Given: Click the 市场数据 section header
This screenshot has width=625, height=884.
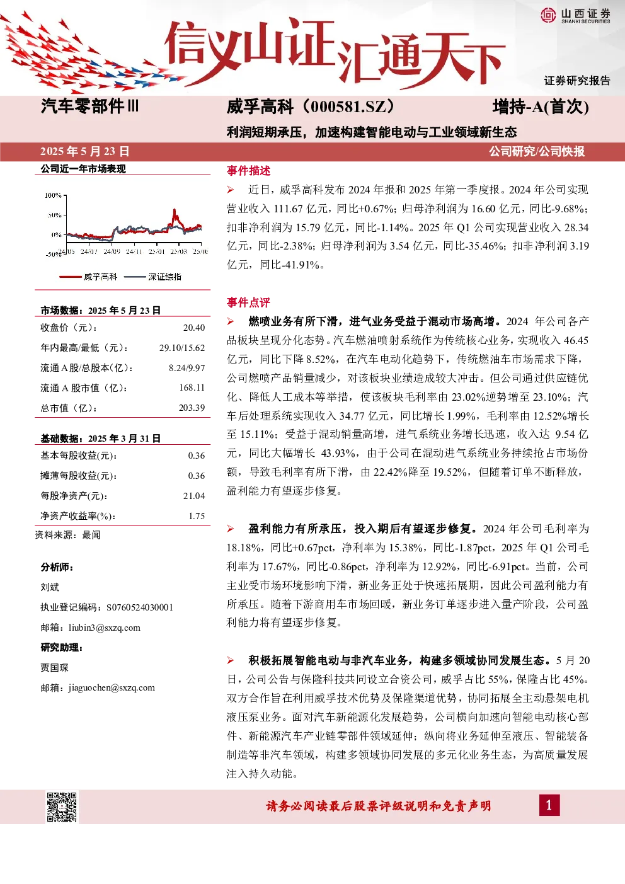Looking at the screenshot, I should click(x=101, y=311).
